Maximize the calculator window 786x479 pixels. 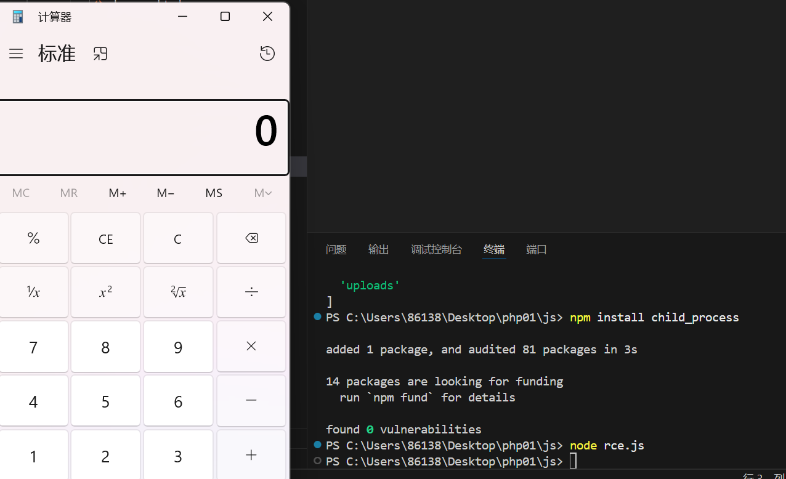(225, 17)
